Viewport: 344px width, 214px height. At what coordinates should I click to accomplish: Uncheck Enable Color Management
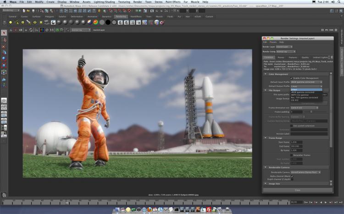[x=291, y=78]
